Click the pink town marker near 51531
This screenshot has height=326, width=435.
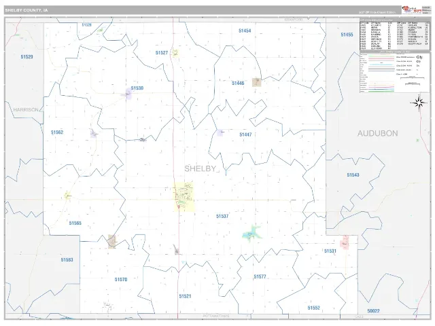(x=345, y=242)
